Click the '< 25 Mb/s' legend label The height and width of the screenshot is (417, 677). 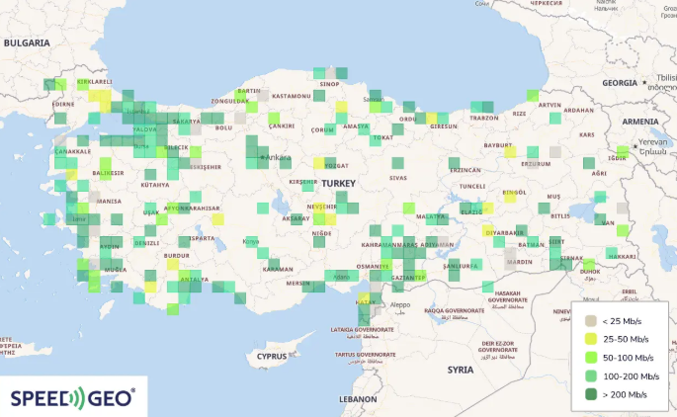625,321
